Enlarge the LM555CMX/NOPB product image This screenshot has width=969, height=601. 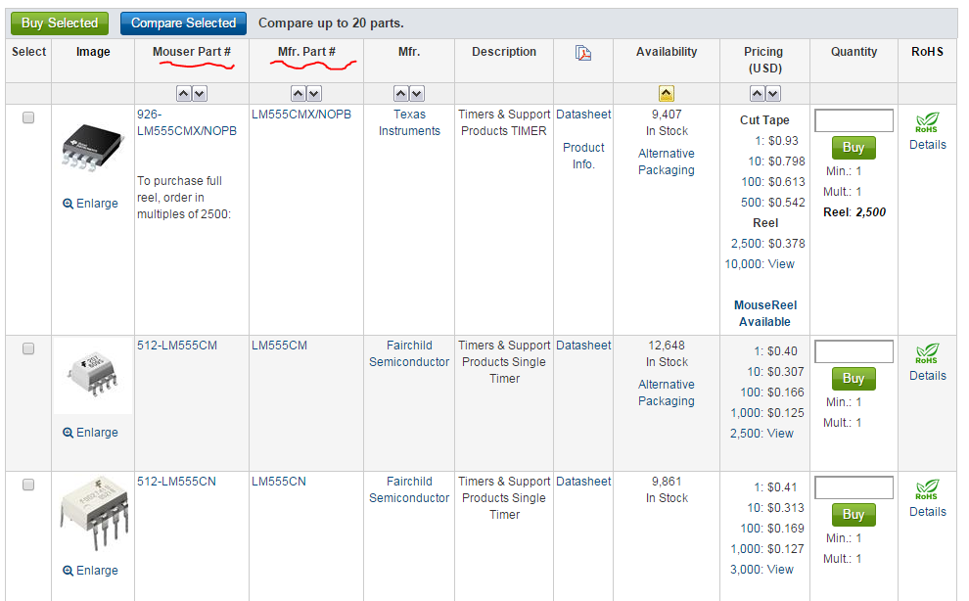tap(91, 204)
